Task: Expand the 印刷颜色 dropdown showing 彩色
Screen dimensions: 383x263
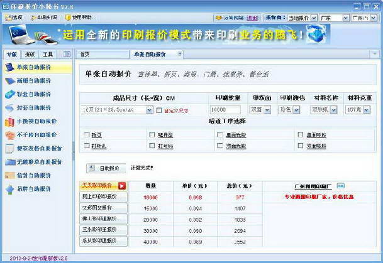Action: (x=296, y=110)
